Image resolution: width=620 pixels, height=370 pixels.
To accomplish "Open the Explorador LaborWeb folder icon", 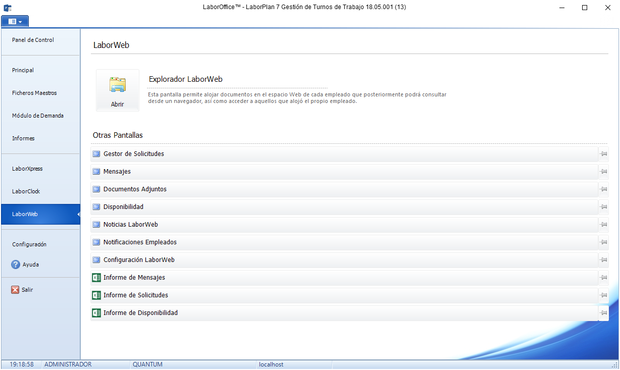I will click(x=117, y=84).
